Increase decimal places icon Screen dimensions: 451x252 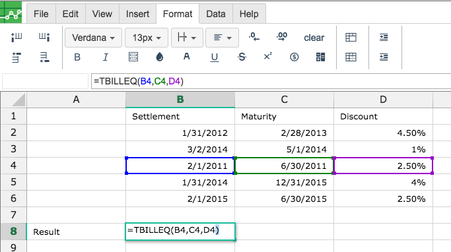click(282, 37)
